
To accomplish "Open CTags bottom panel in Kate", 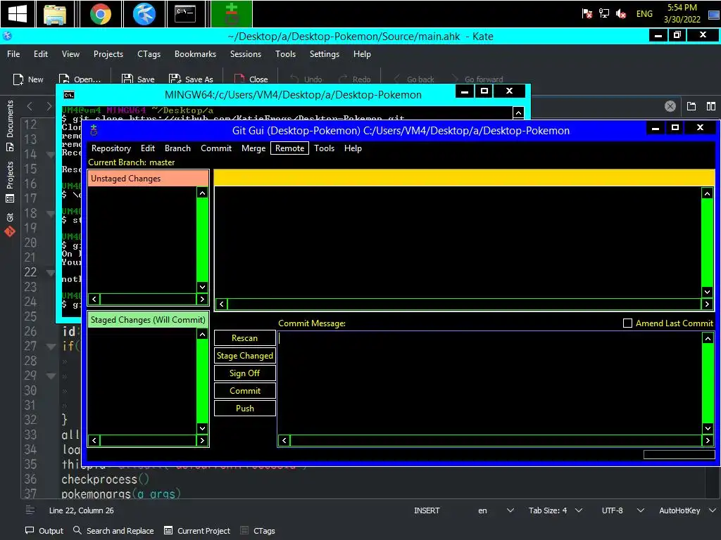I will point(258,530).
